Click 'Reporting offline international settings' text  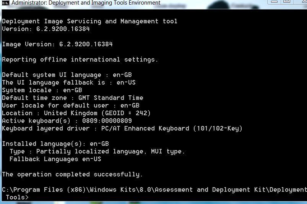80,60
